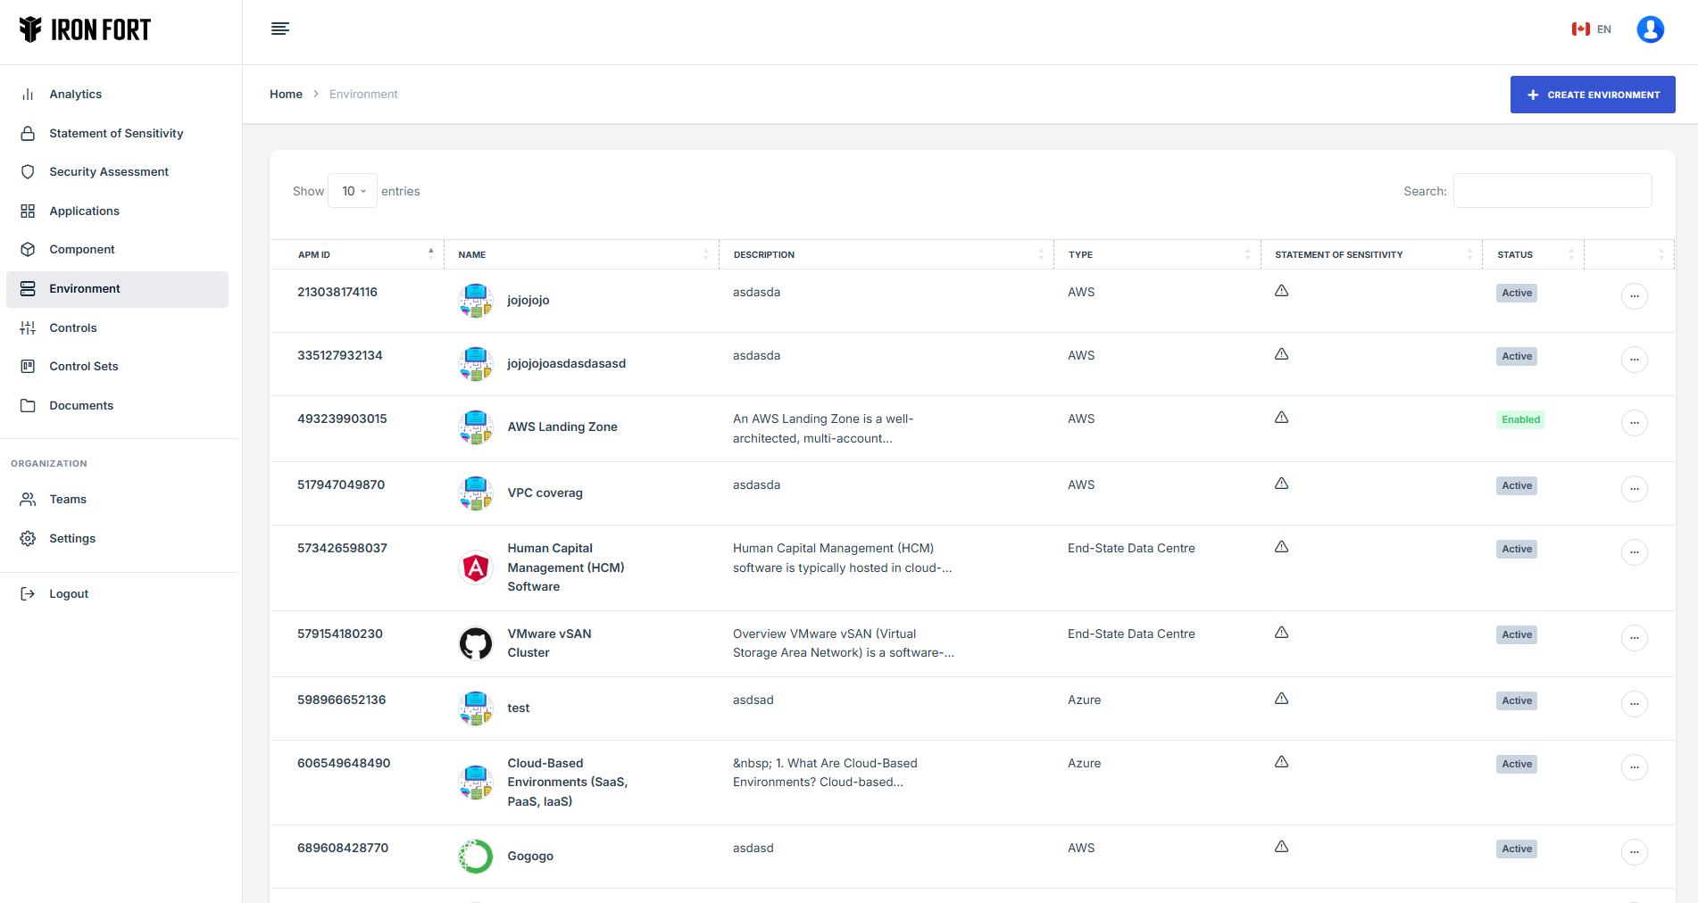Click the Gogogo green circle logo

[476, 857]
